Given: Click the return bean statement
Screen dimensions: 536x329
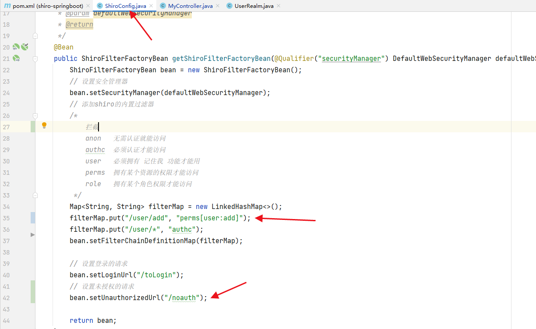Looking at the screenshot, I should click(x=93, y=320).
